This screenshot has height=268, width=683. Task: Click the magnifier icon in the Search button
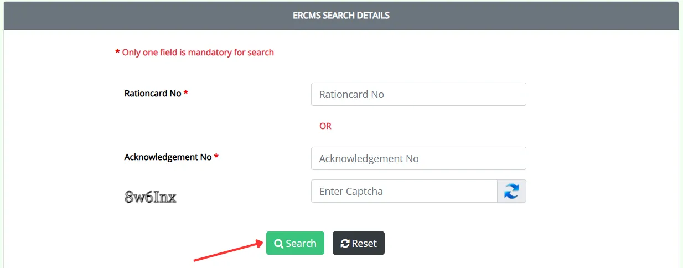tap(278, 244)
